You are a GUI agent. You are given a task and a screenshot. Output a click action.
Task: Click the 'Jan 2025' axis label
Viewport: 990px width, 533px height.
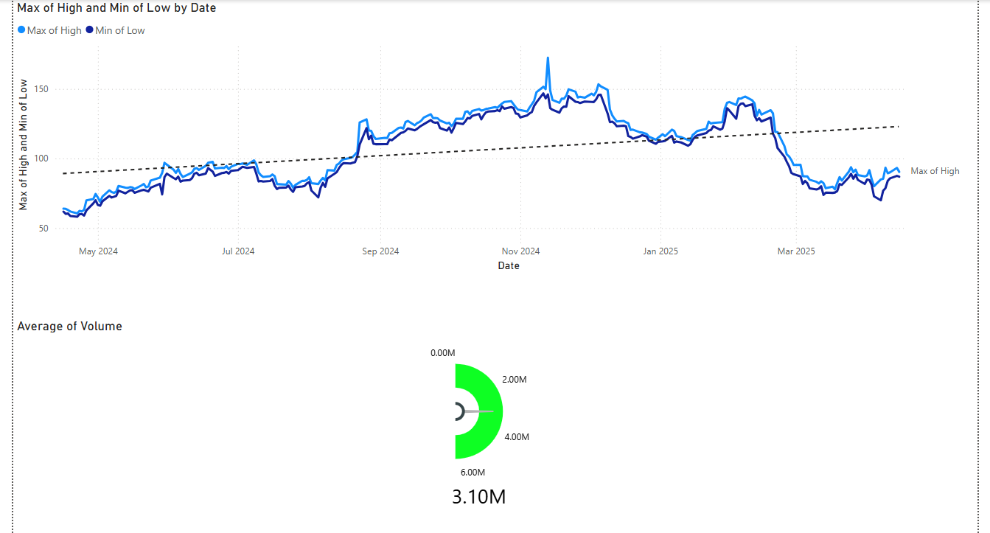pos(660,251)
